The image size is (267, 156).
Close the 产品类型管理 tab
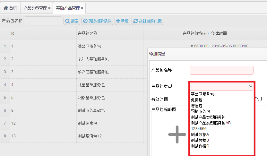(49, 8)
